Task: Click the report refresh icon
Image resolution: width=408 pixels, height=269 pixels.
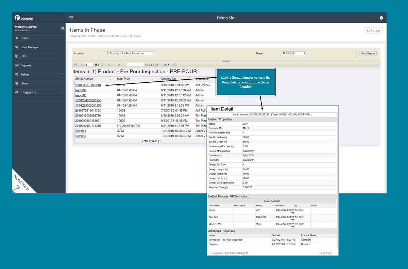Action: pos(174,64)
